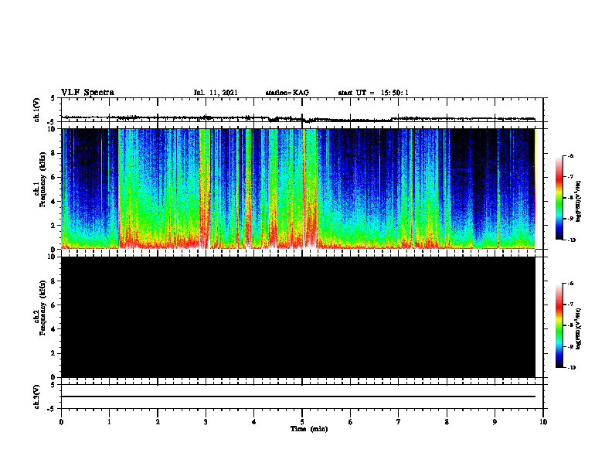Click the ch.1 colored spectrogram panel

click(x=298, y=189)
